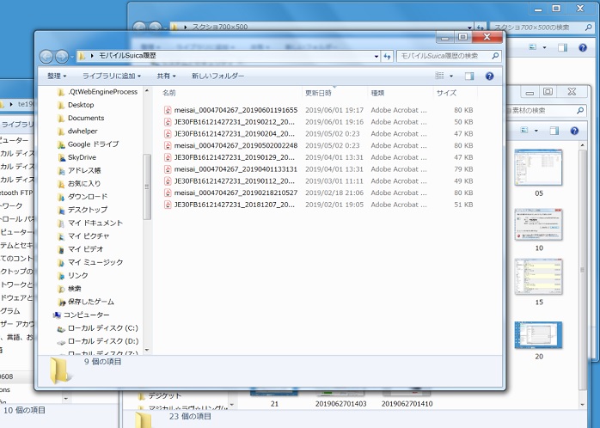Select アドレス帳 in navigation tree

84,170
